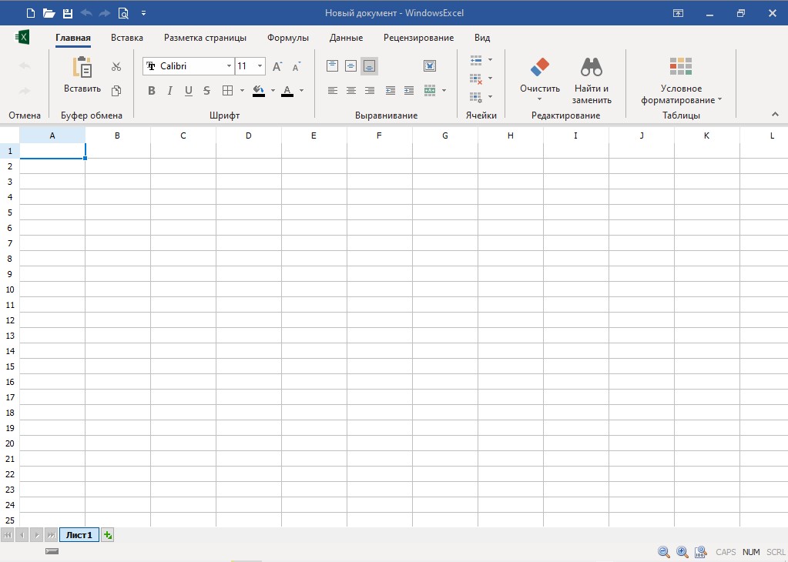Click the Очистить clear button

(x=540, y=77)
